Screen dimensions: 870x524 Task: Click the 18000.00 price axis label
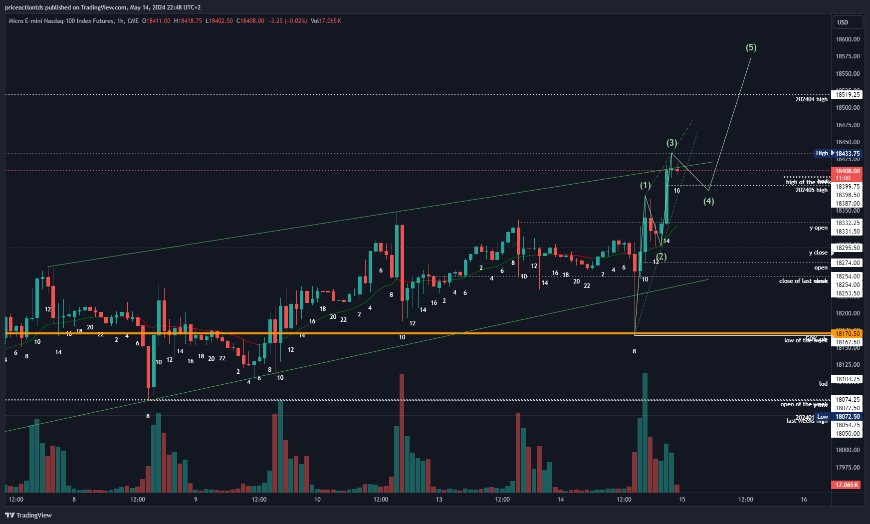click(848, 450)
